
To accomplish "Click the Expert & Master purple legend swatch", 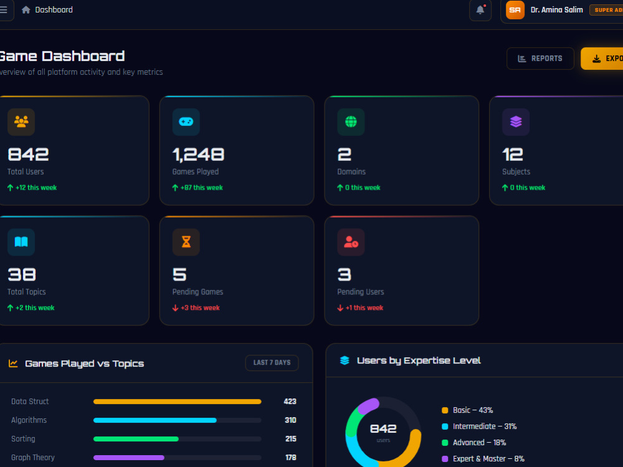I will 445,459.
